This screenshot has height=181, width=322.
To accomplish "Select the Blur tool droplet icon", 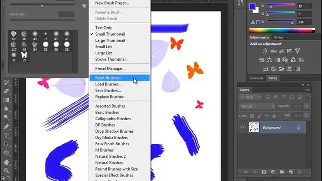I will (7, 109).
